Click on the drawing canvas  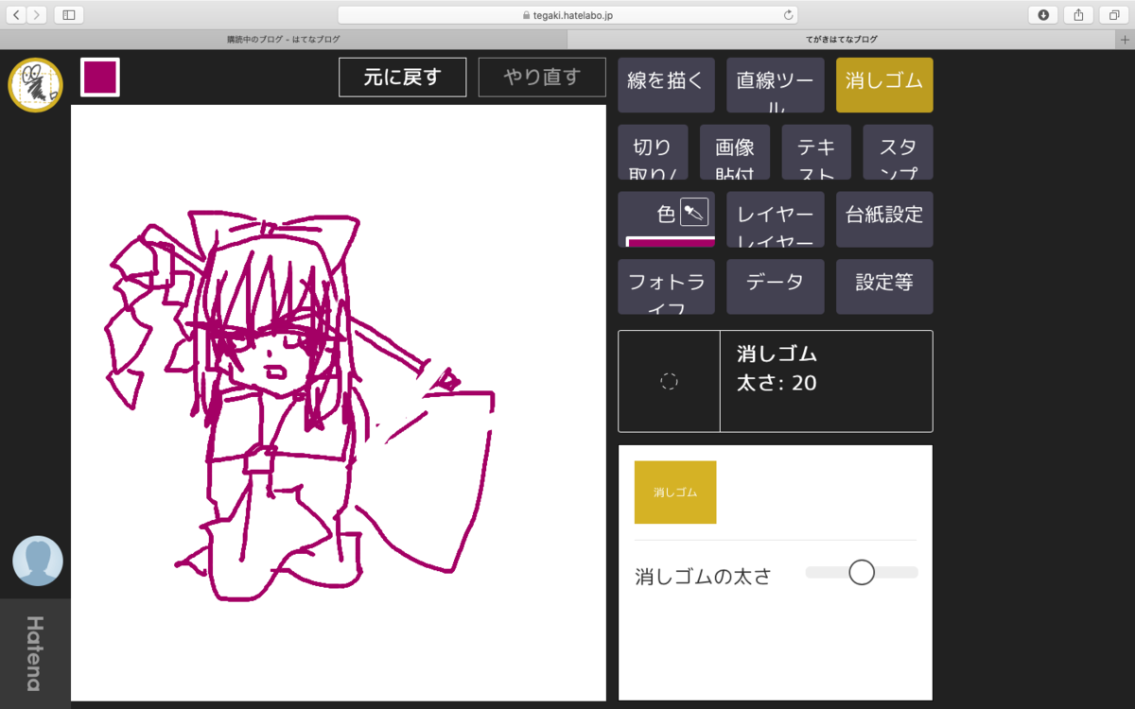pyautogui.click(x=339, y=403)
